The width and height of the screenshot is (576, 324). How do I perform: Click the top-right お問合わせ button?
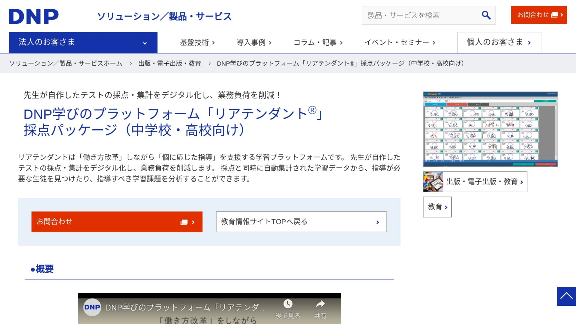[539, 15]
